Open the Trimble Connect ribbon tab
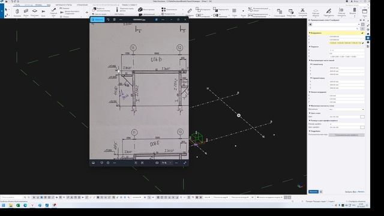 [130, 5]
